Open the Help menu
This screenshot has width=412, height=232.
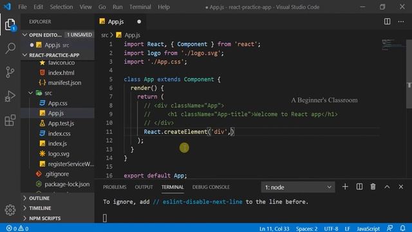point(164,7)
